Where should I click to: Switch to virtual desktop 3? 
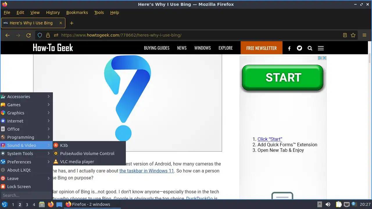(x=27, y=205)
